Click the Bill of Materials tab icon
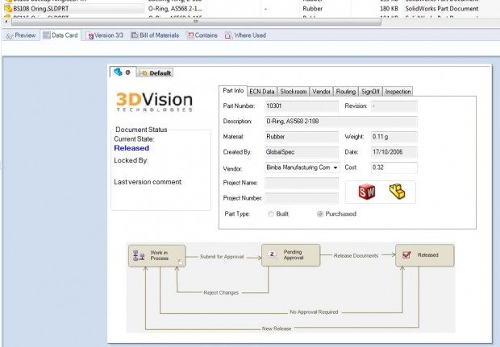The image size is (500, 347). pyautogui.click(x=135, y=35)
